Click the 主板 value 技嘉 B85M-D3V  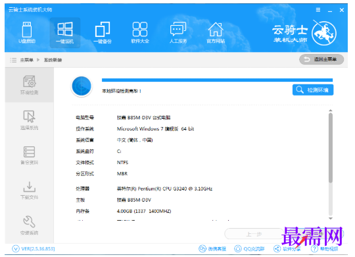[134, 200]
